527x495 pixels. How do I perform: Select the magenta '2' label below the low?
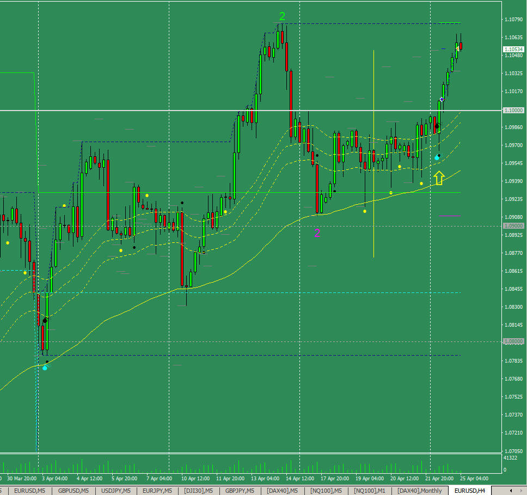click(317, 233)
